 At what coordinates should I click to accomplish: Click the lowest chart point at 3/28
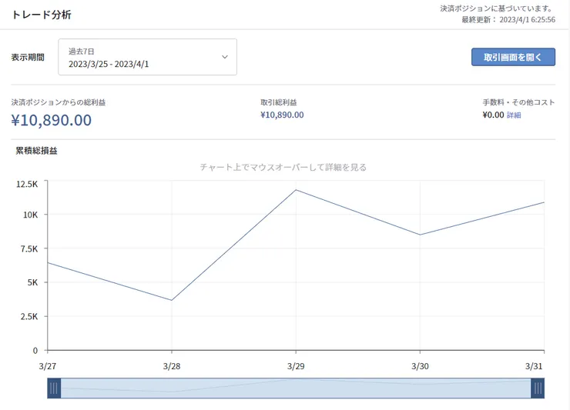click(172, 300)
